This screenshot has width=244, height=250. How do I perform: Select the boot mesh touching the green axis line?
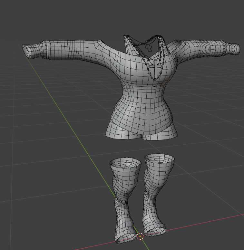pos(125,200)
